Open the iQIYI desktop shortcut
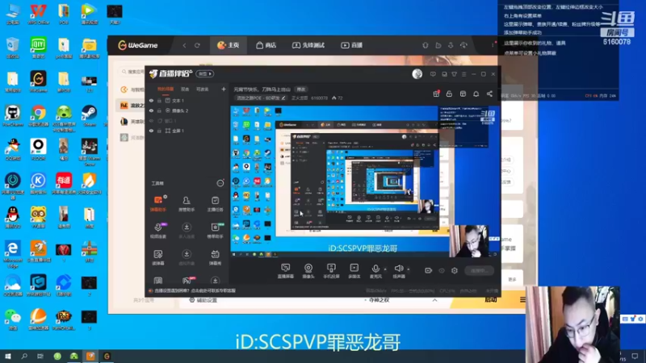The image size is (646, 363). tap(38, 48)
